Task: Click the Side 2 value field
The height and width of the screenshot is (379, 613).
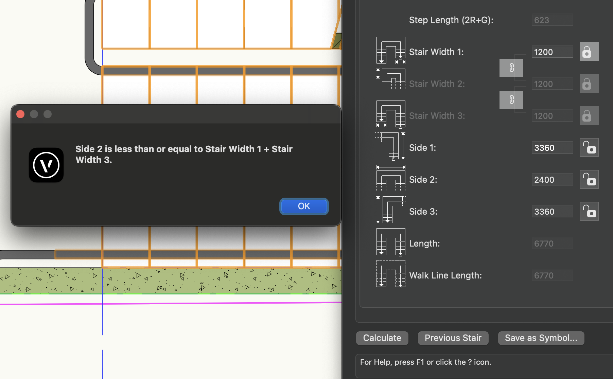Action: [552, 180]
